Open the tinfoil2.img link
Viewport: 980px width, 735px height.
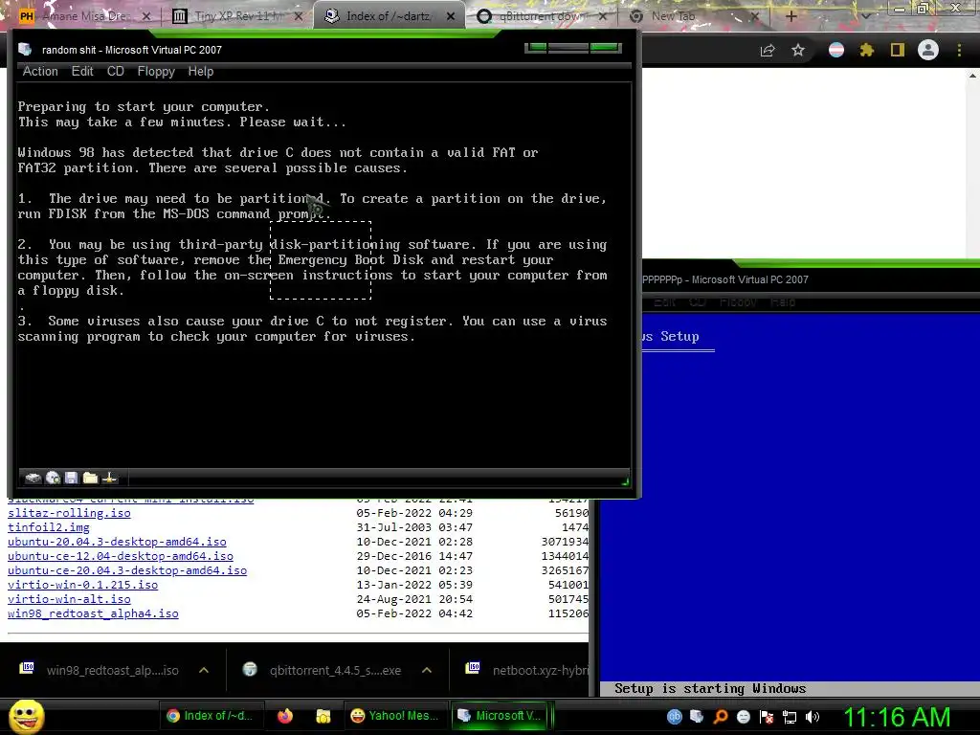[x=49, y=527]
